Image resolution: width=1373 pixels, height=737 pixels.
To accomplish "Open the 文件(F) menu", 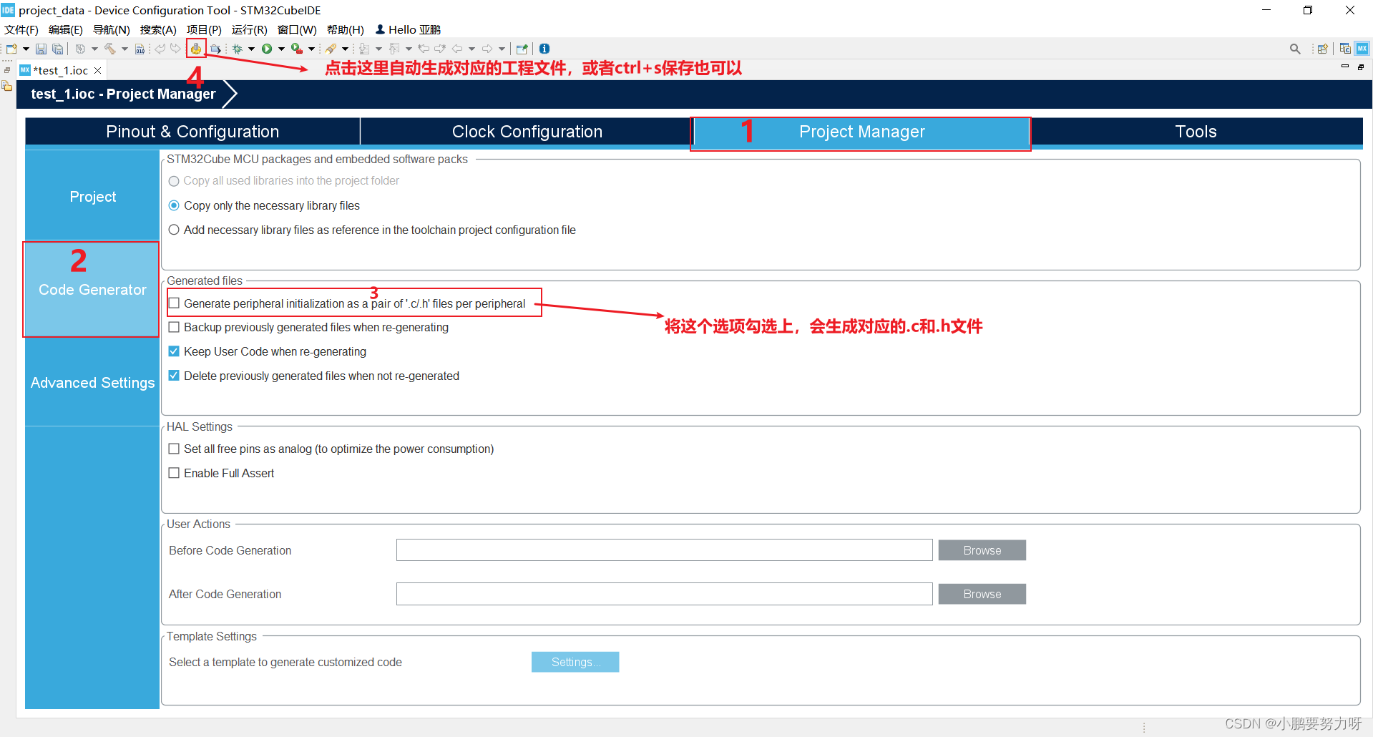I will [21, 29].
